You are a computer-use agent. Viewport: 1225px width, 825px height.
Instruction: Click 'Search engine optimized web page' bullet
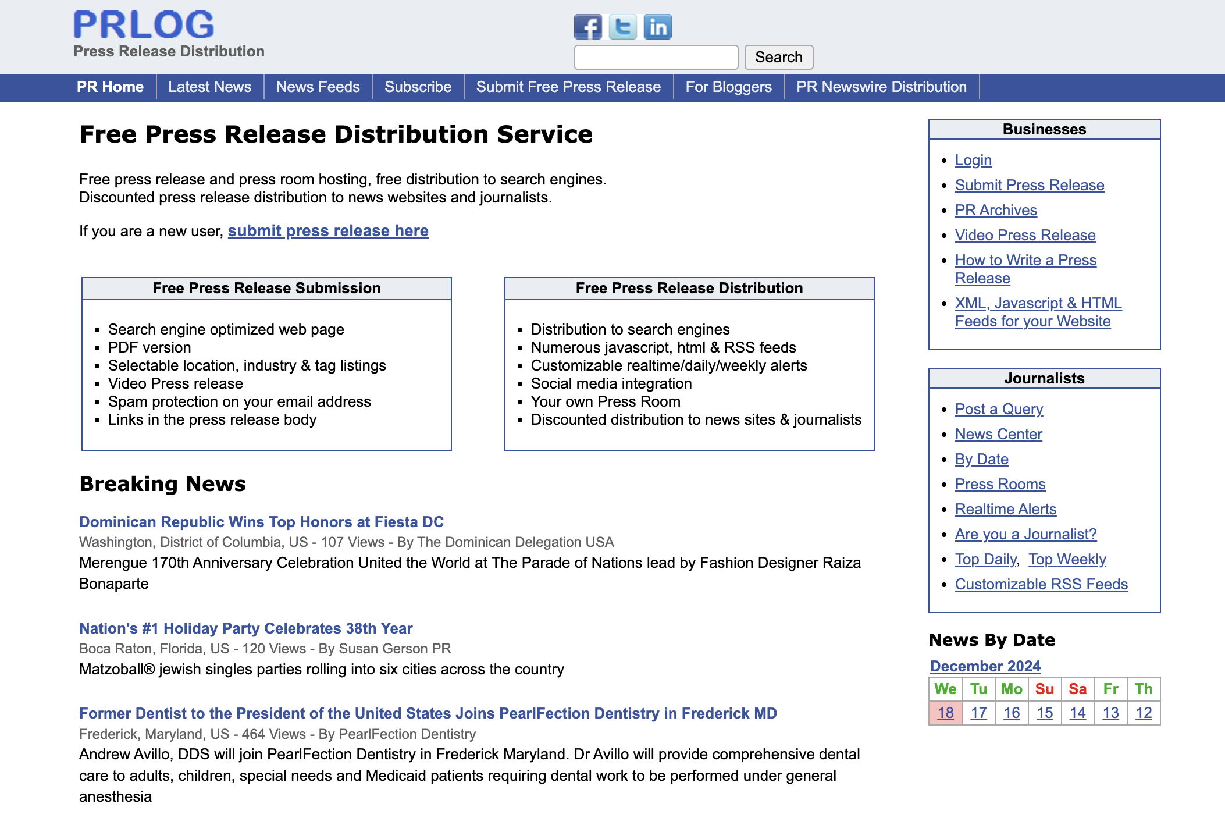226,329
